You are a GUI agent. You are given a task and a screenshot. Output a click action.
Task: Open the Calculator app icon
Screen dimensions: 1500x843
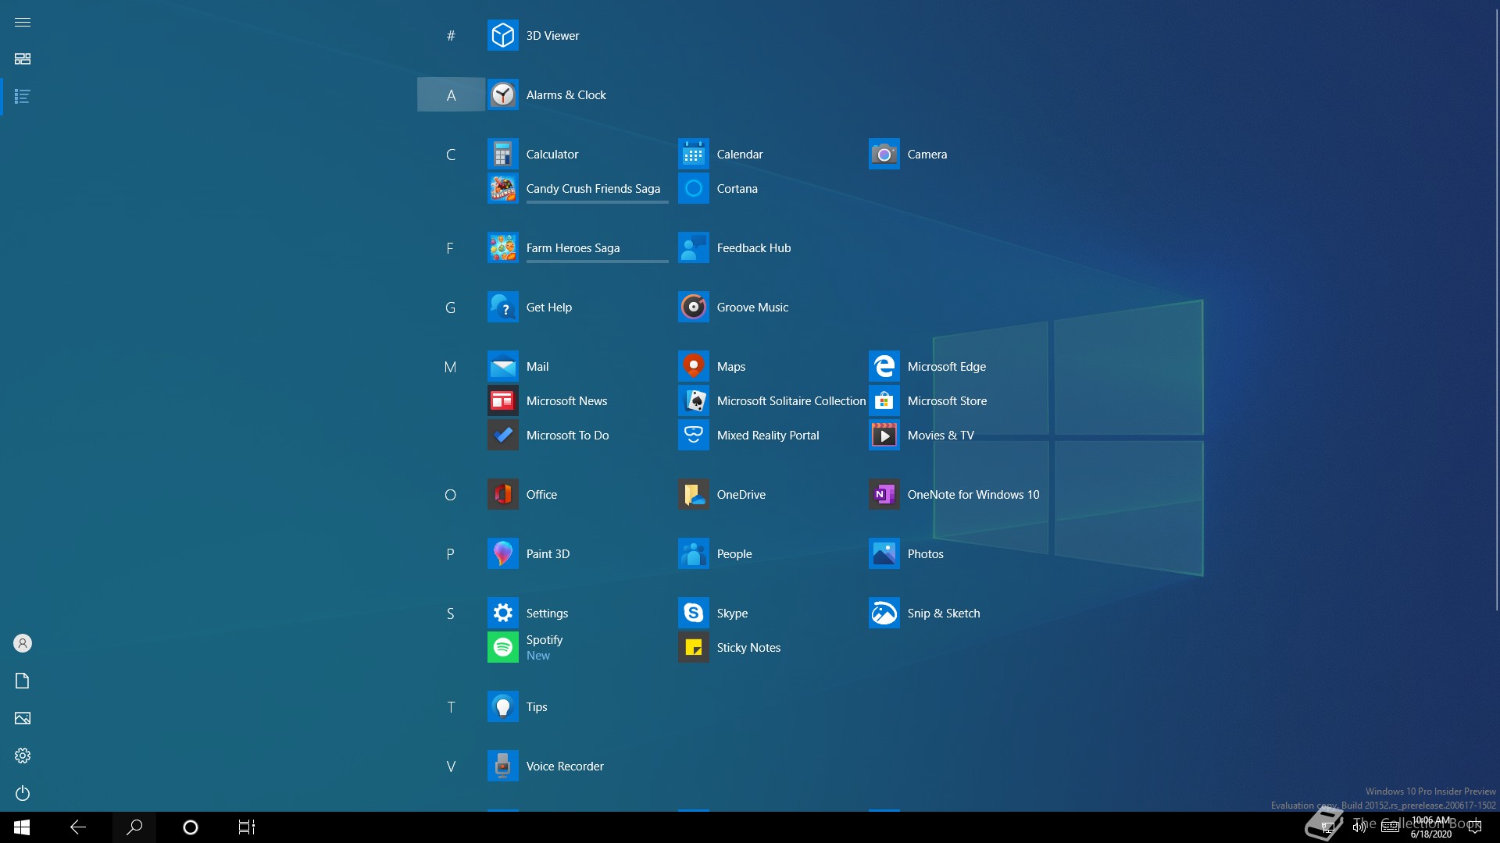[502, 155]
